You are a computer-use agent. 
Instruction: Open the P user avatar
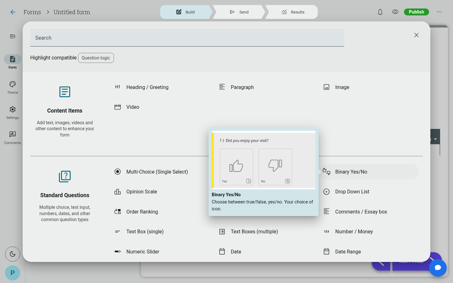[x=13, y=273]
